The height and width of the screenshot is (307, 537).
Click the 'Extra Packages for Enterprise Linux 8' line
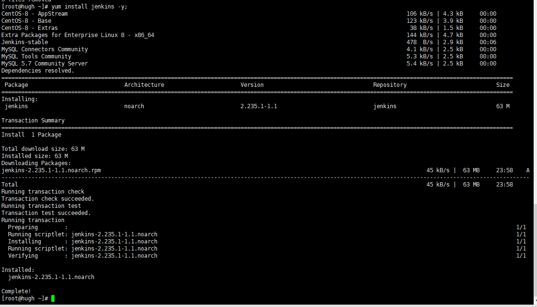(x=78, y=35)
